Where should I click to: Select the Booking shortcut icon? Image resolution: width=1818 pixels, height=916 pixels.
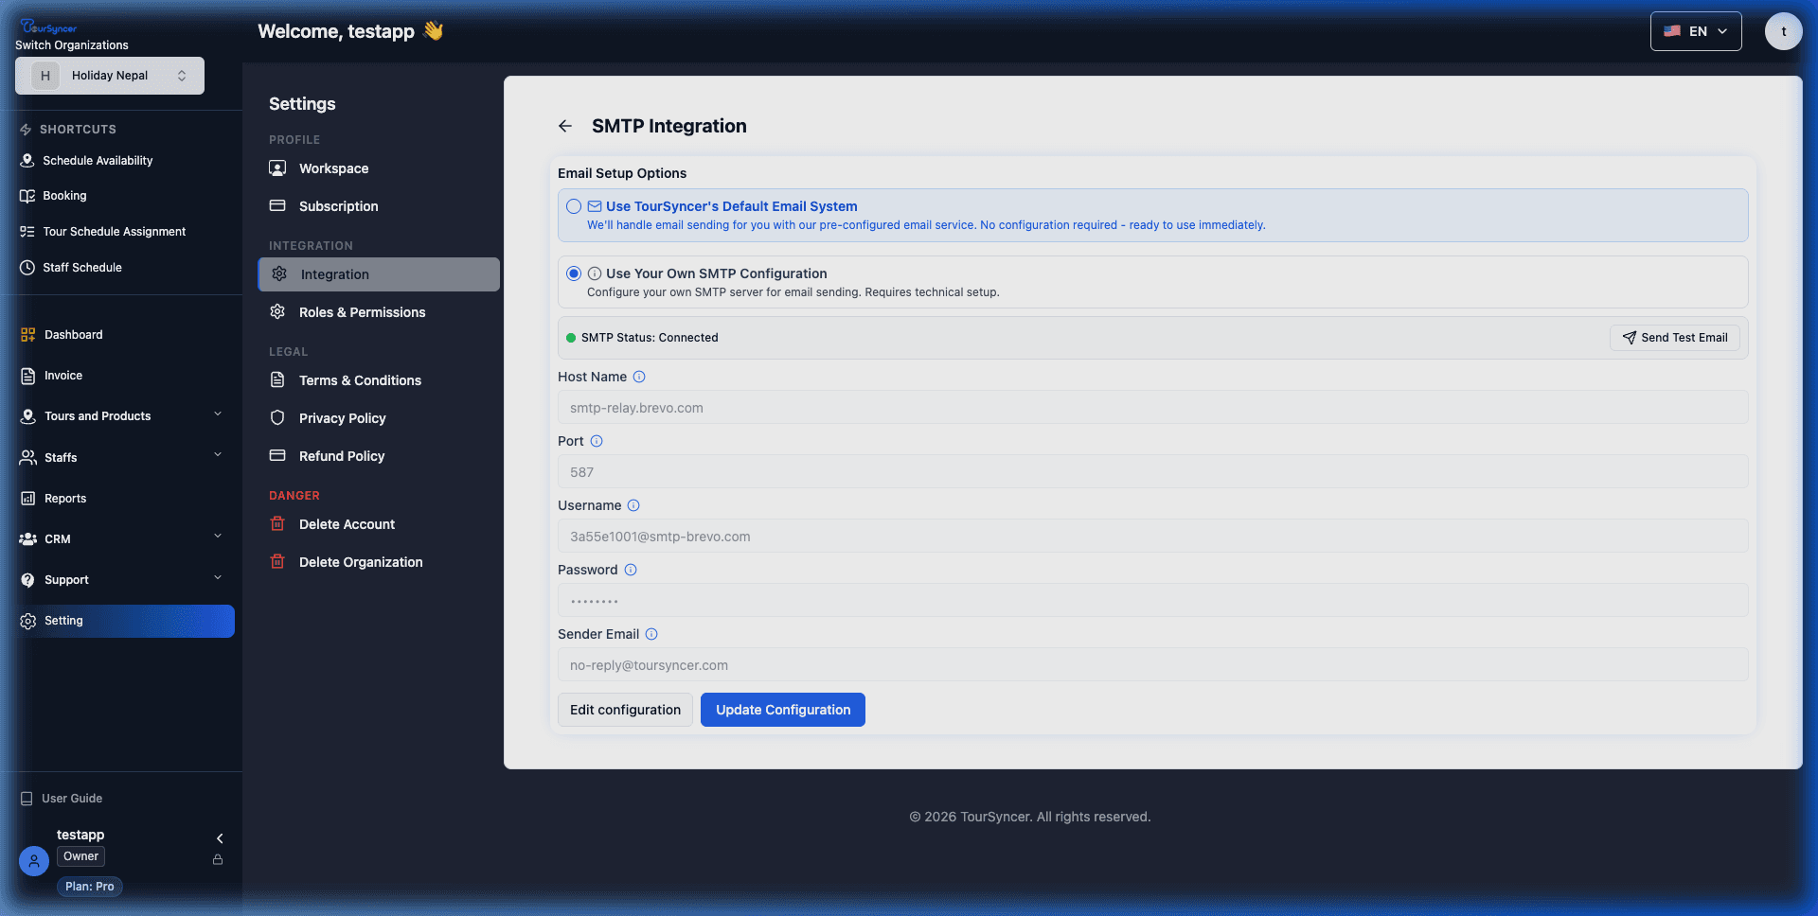click(27, 195)
